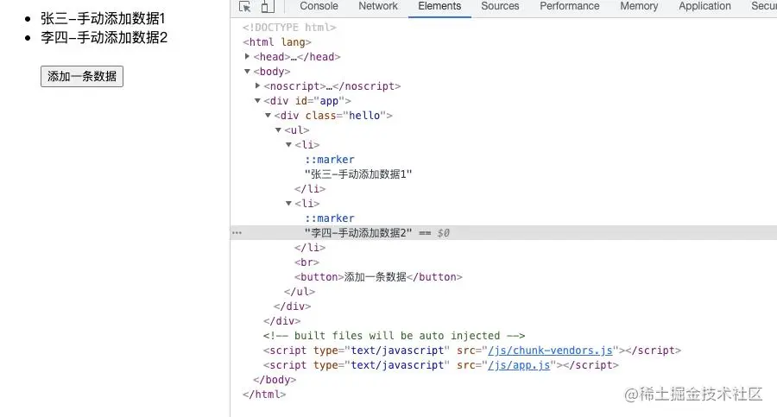Click the page list item 李四-手动添加数据2
This screenshot has height=417, width=777.
pyautogui.click(x=104, y=38)
